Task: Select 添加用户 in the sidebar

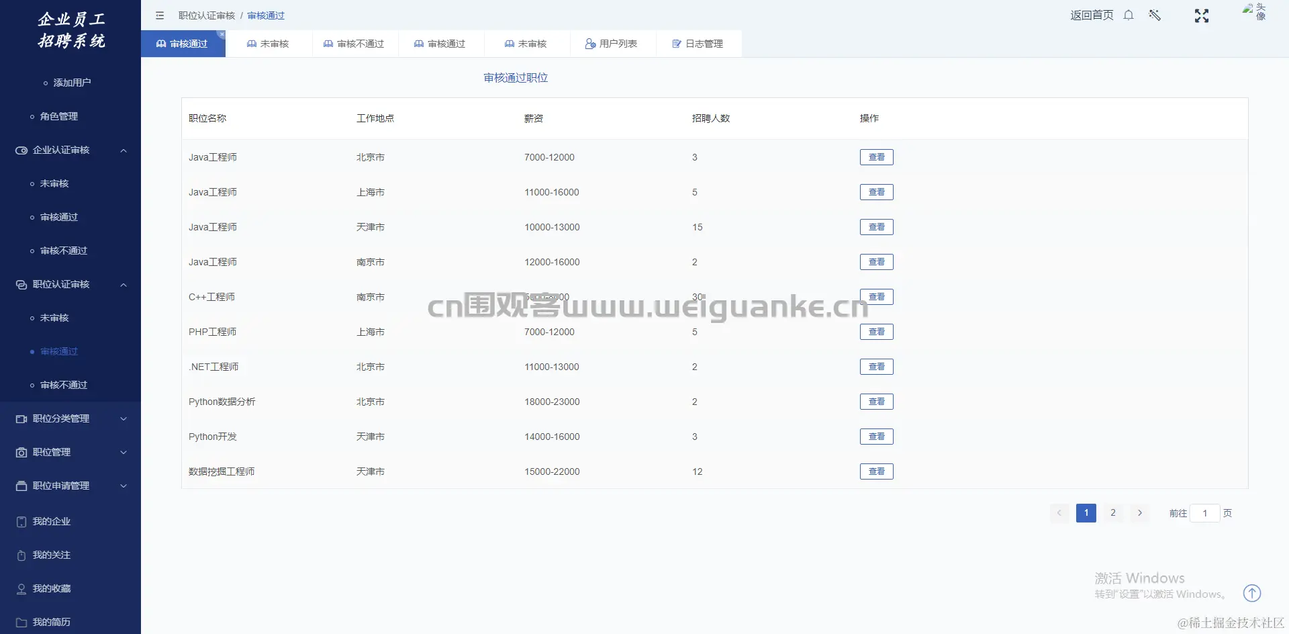Action: tap(70, 83)
